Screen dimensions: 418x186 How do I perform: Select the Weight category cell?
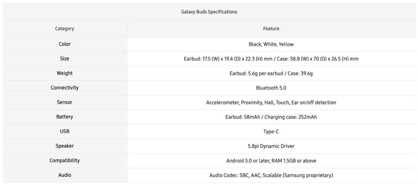coord(65,73)
